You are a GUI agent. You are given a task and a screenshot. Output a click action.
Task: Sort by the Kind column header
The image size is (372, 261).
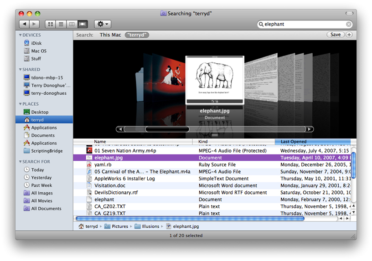coord(203,142)
